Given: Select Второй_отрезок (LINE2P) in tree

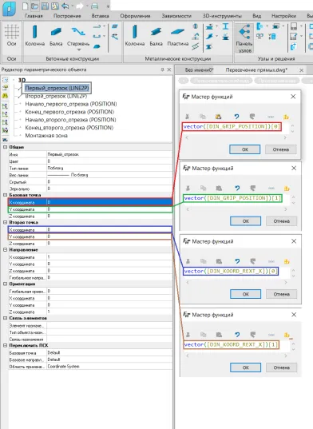Looking at the screenshot, I should pyautogui.click(x=56, y=97).
